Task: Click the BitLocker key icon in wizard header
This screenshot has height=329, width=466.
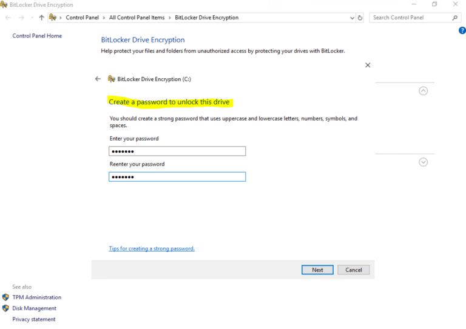Action: tap(112, 79)
